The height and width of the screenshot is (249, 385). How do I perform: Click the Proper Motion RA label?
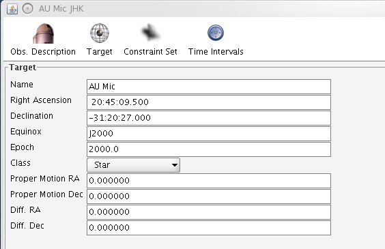tap(45, 179)
